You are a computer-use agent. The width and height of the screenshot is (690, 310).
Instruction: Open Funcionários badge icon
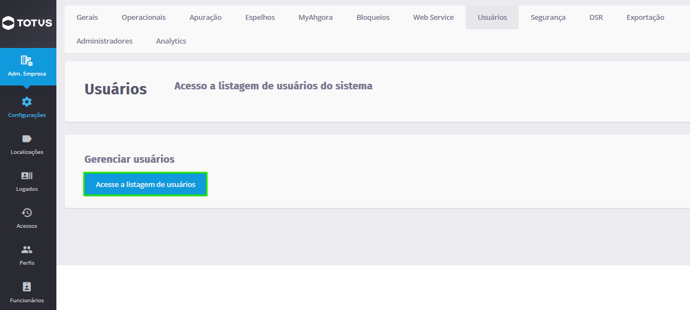click(x=27, y=287)
